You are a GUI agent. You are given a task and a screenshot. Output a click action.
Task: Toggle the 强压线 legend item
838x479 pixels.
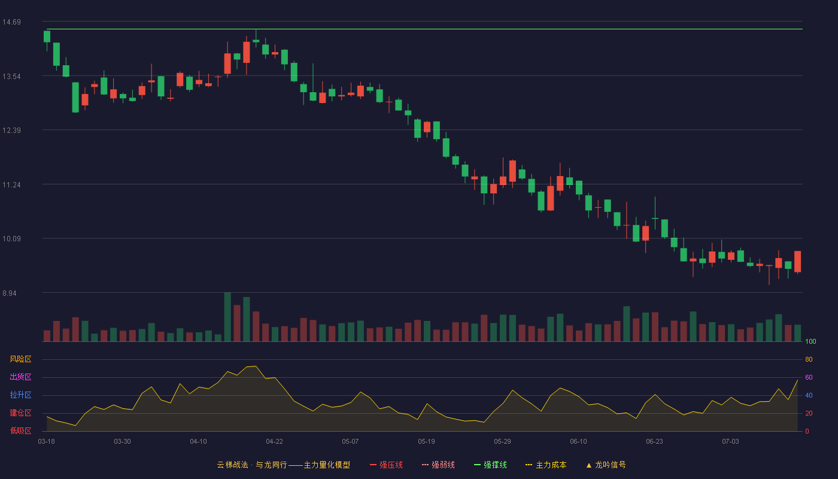tap(386, 465)
